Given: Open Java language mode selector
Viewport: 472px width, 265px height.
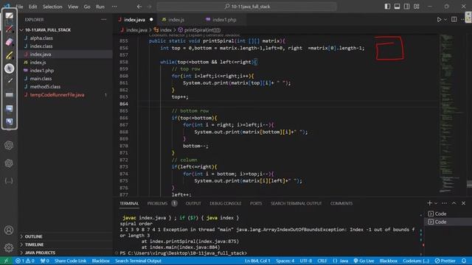Looking at the screenshot, I should pos(344,261).
